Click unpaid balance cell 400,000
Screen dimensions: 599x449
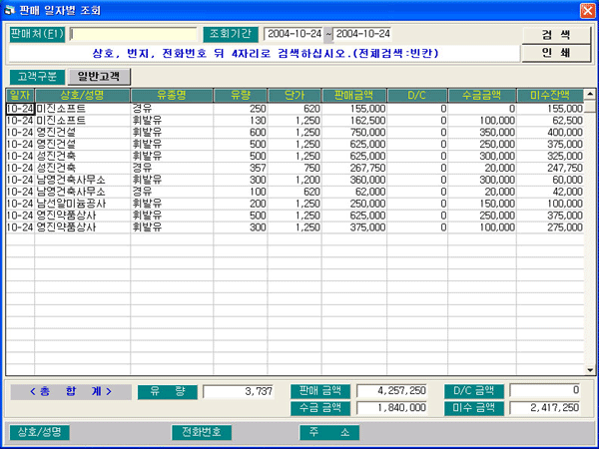[550, 133]
